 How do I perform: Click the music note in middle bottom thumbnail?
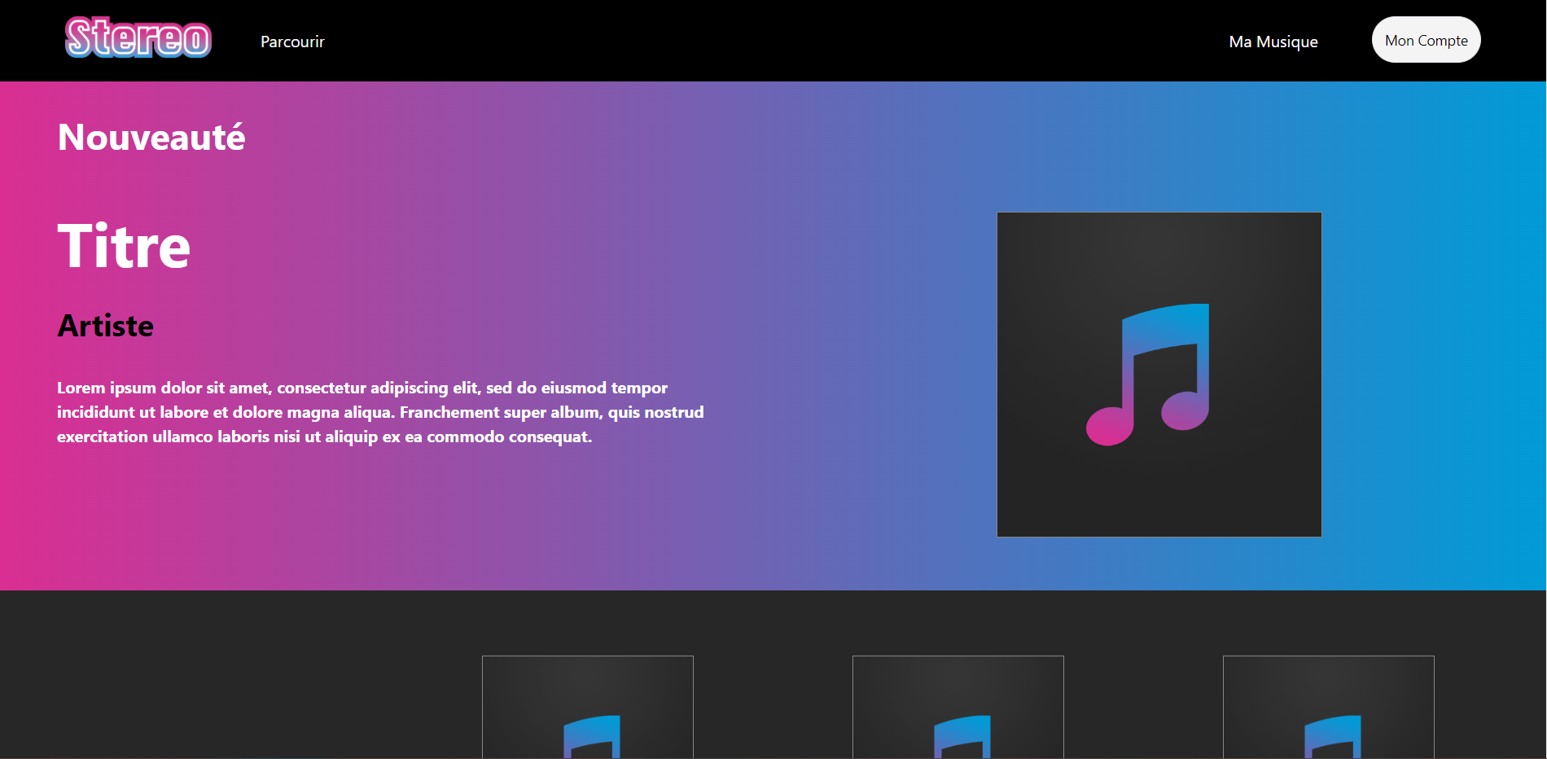pos(962,735)
